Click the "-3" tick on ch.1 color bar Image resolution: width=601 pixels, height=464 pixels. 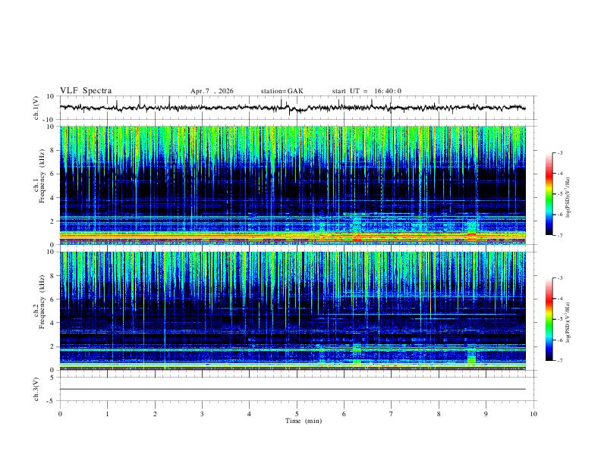tap(559, 152)
